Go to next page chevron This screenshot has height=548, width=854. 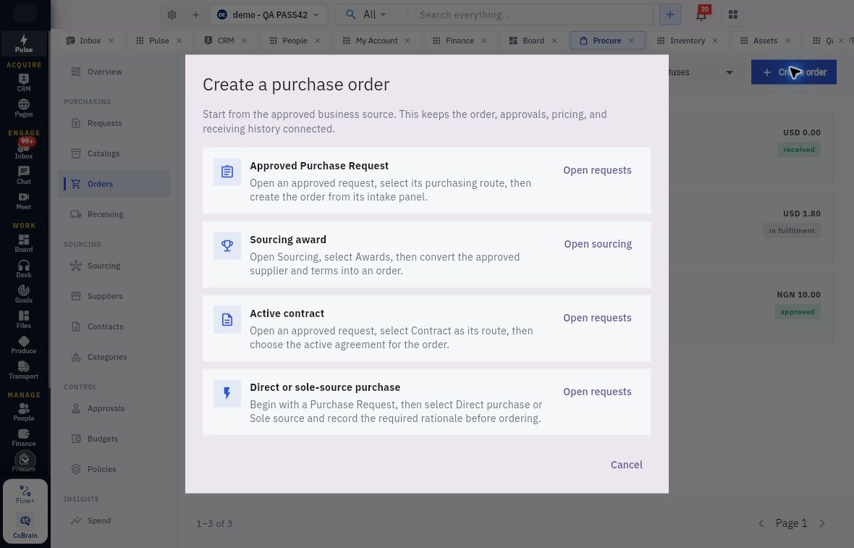pyautogui.click(x=822, y=523)
